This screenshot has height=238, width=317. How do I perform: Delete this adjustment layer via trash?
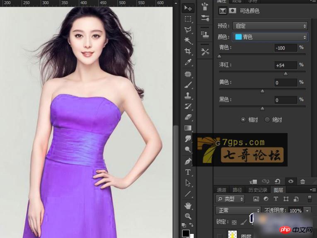302,181
